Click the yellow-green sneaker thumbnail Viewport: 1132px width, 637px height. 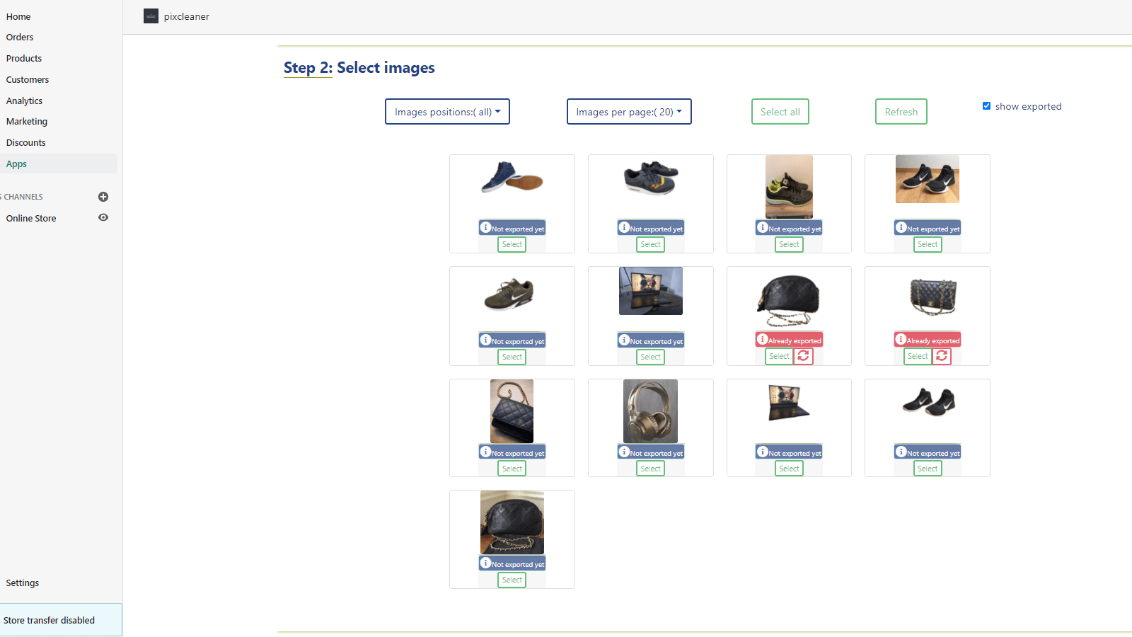tap(789, 187)
